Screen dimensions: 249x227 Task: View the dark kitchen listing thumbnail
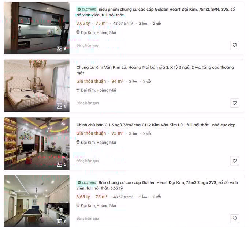tap(37, 28)
